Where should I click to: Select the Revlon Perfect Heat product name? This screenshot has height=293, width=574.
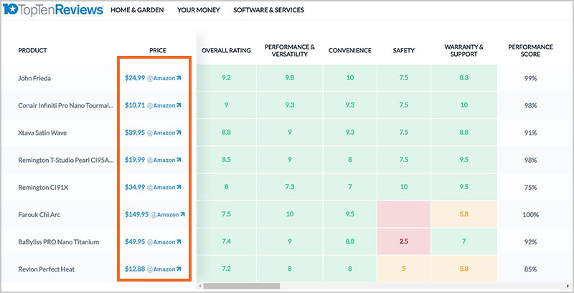tap(46, 269)
